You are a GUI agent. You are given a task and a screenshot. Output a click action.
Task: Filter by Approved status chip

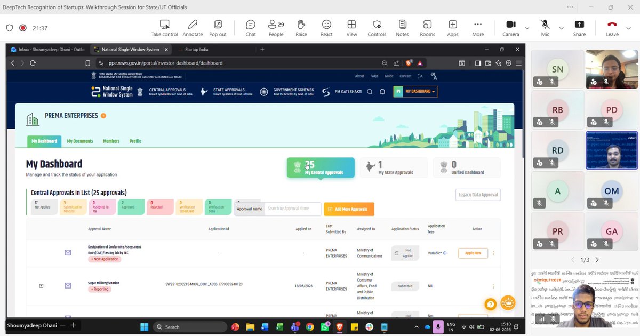[x=130, y=207]
